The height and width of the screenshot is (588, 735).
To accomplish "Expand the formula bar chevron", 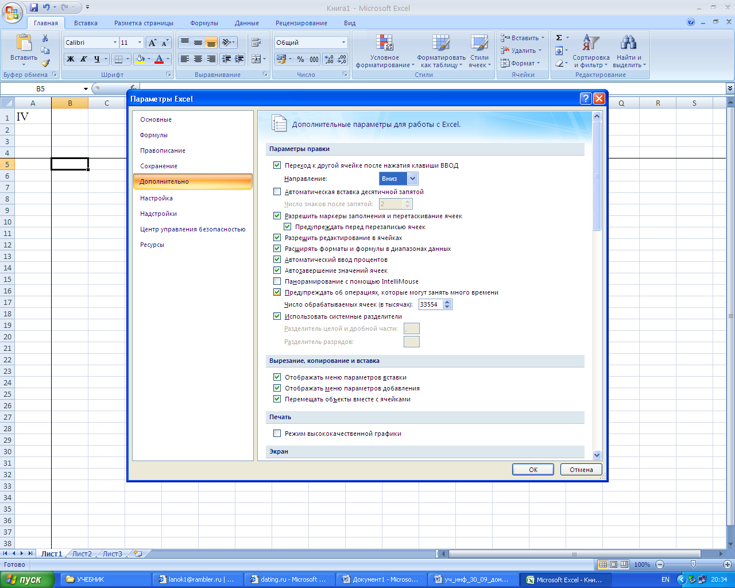I will [x=730, y=88].
